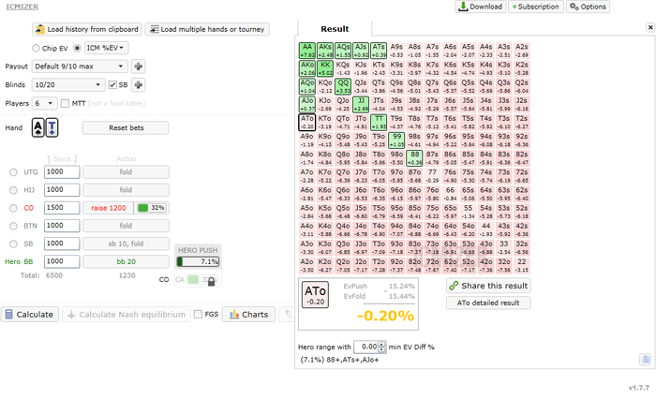Select AKo cell in hand grid

307,68
